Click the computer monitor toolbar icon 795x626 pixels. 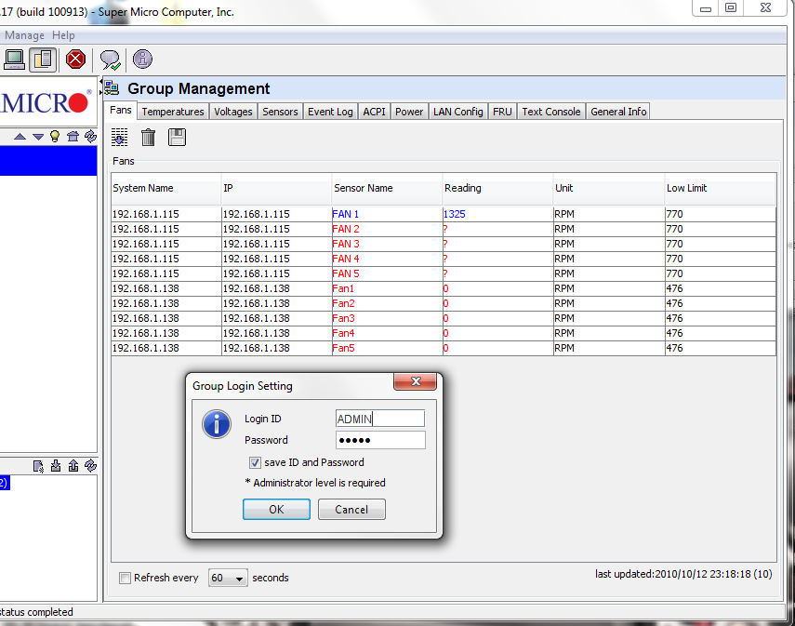(14, 60)
